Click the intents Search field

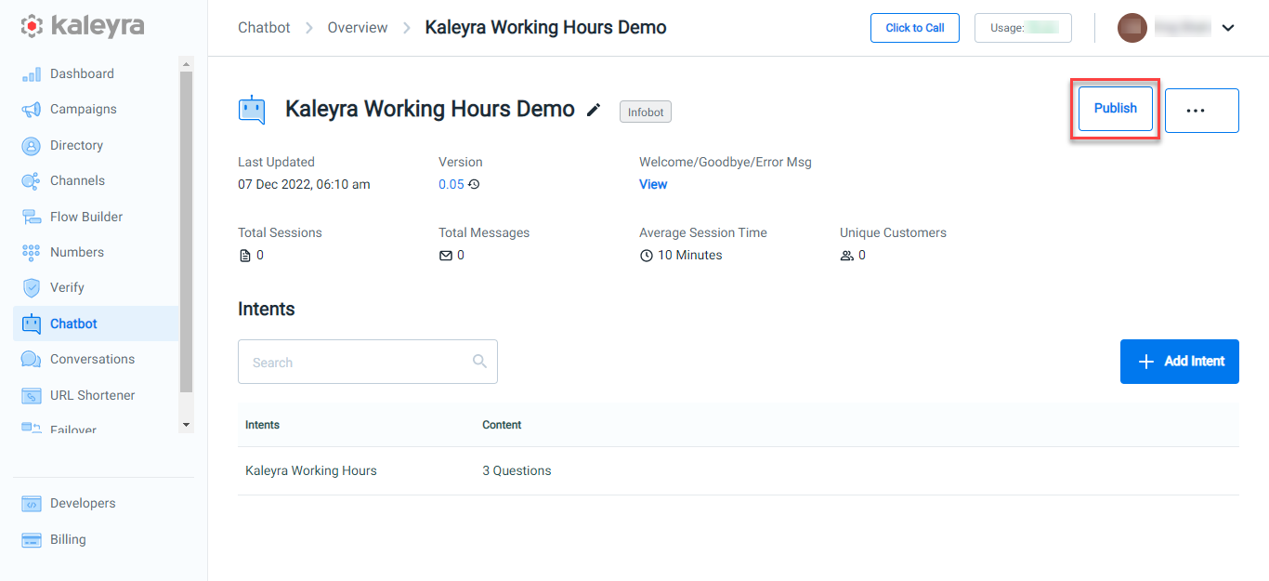[367, 362]
